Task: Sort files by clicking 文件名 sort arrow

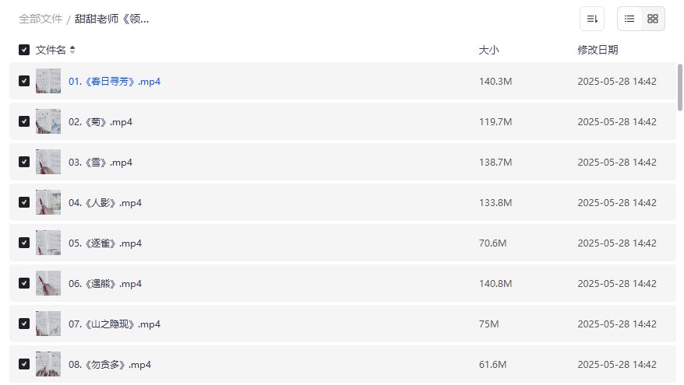Action: [x=72, y=50]
